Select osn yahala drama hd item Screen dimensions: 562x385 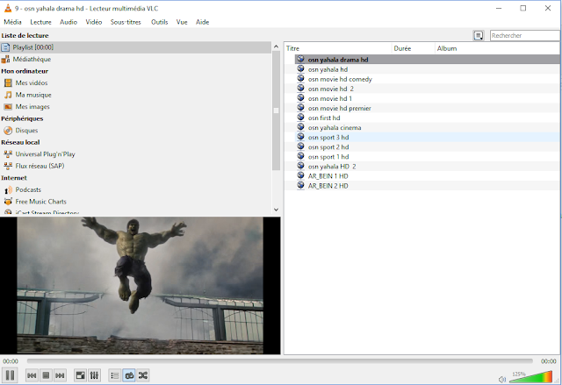tap(428, 60)
